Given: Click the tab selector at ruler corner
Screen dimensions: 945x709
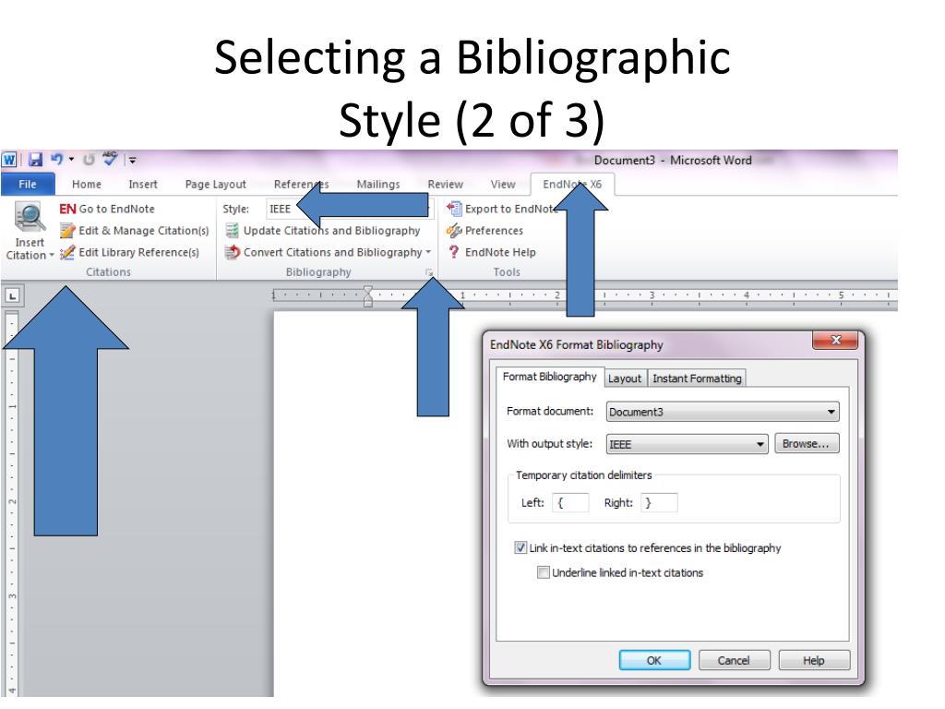Looking at the screenshot, I should coord(13,295).
